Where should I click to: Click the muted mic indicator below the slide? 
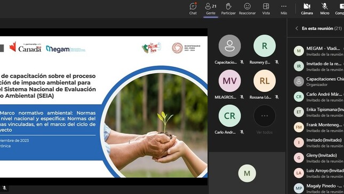click(4, 188)
